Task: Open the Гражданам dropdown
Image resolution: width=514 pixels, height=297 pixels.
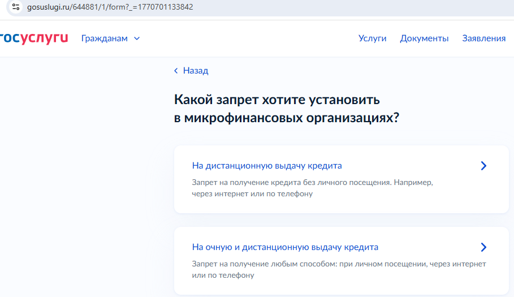Action: [x=105, y=38]
